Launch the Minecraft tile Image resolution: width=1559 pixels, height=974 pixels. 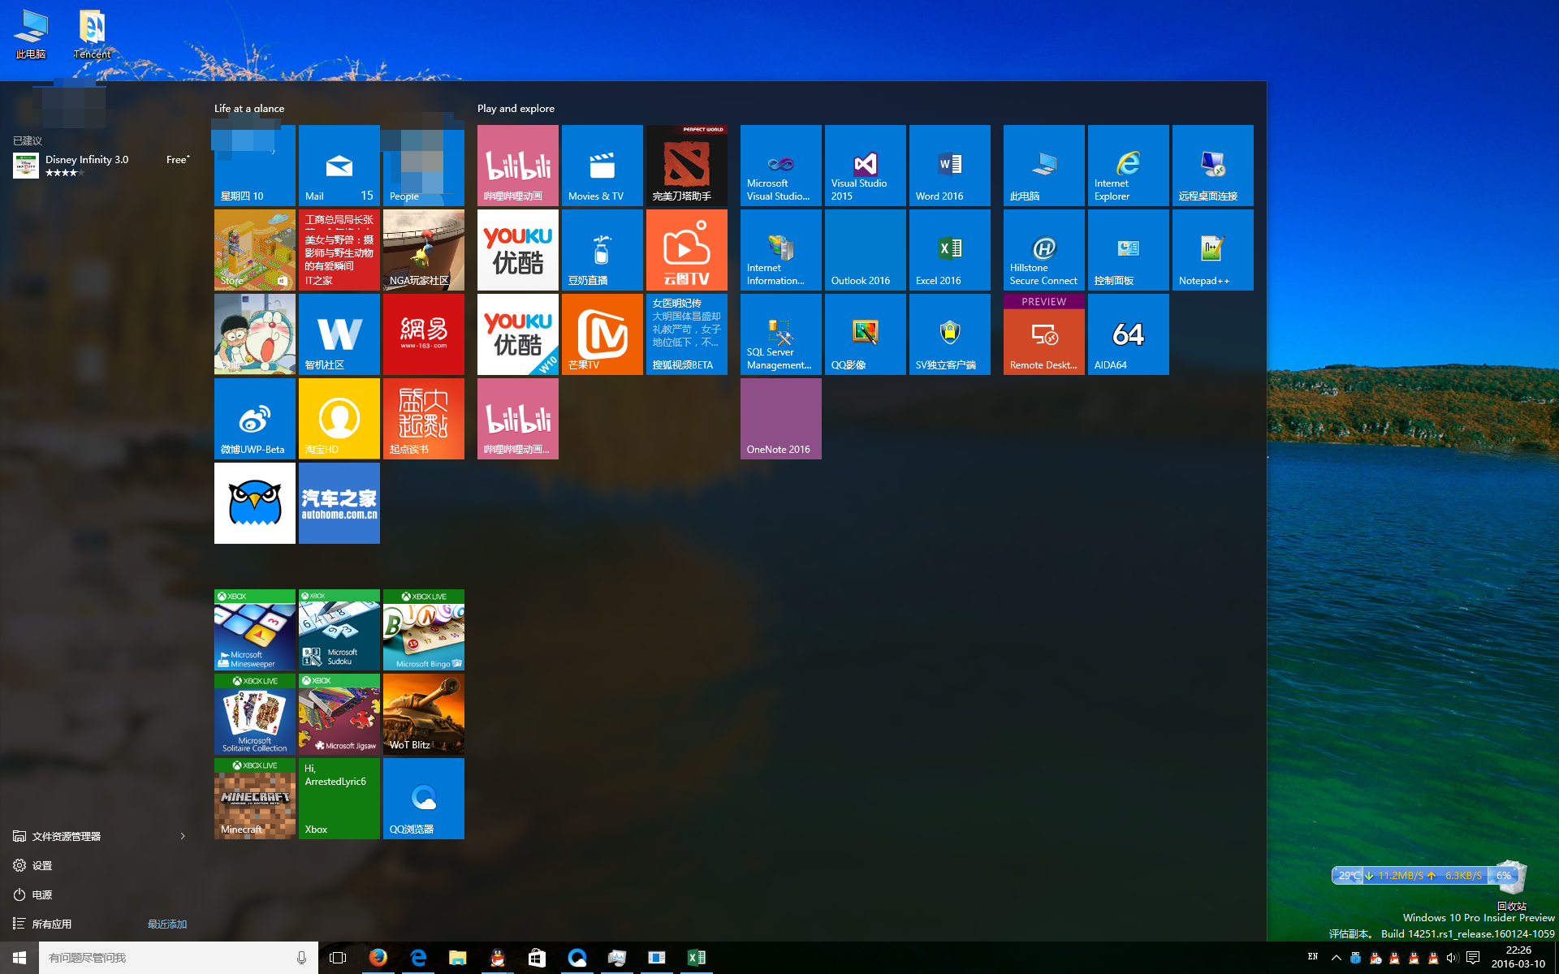pyautogui.click(x=255, y=799)
